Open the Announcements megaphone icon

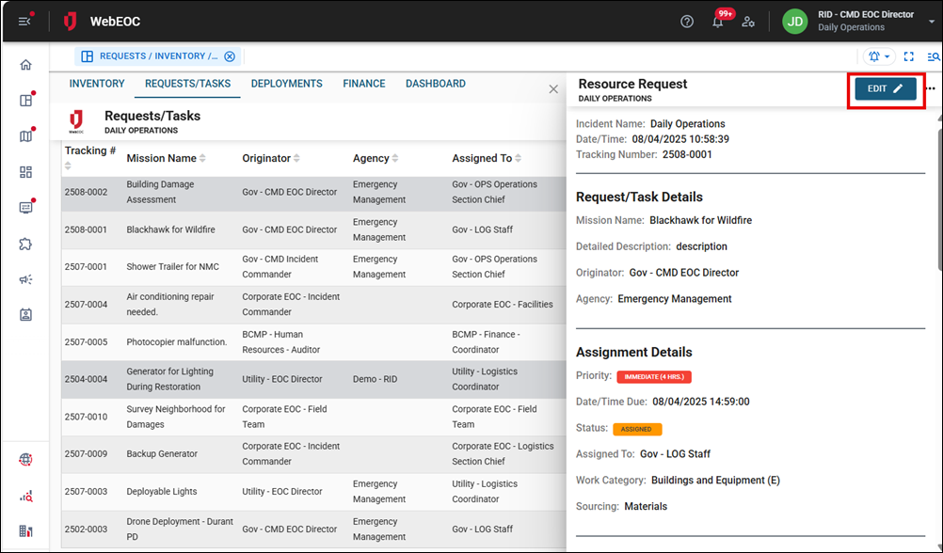click(x=25, y=278)
